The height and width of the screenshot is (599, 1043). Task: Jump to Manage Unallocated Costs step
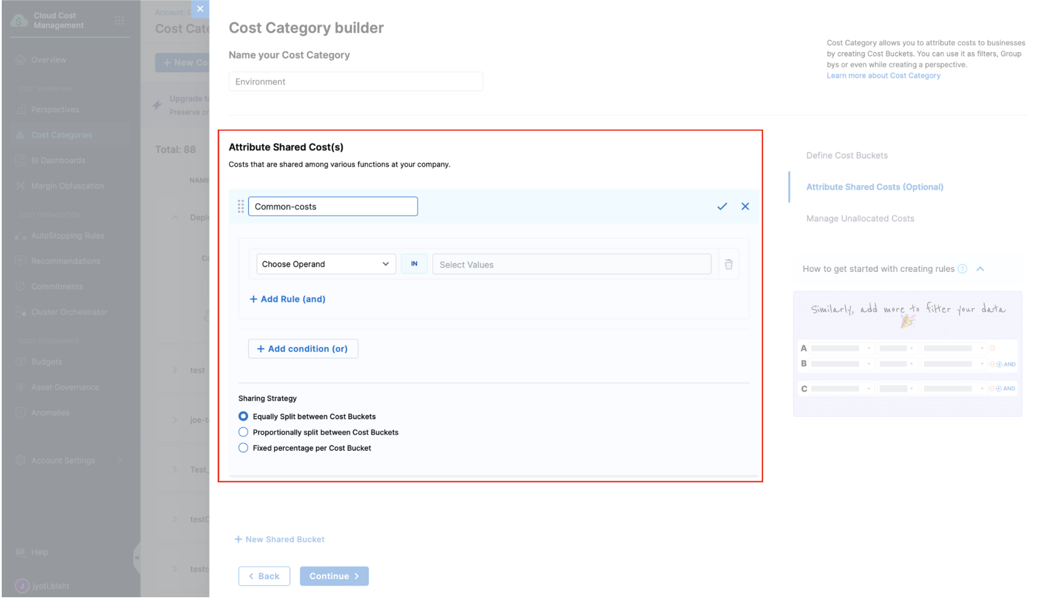[x=860, y=219]
